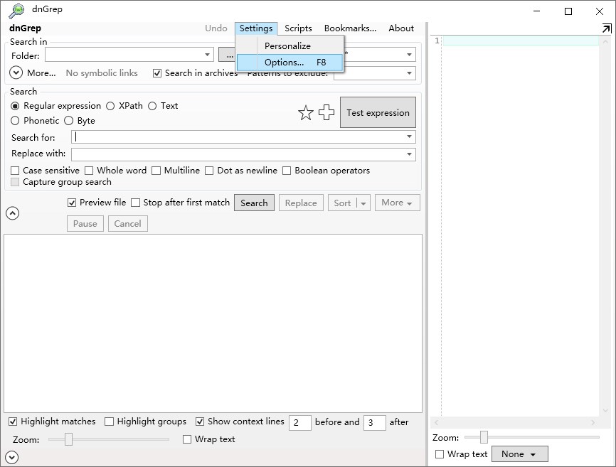The width and height of the screenshot is (616, 467).
Task: Select Options... from the Settings menu
Action: click(284, 62)
